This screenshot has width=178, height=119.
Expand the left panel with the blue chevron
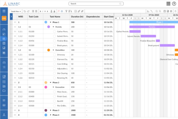11,17
